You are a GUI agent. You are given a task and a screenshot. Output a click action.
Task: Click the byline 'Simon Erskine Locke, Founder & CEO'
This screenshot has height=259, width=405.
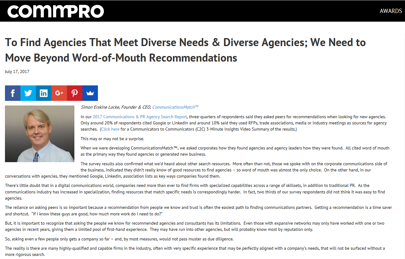click(x=116, y=107)
